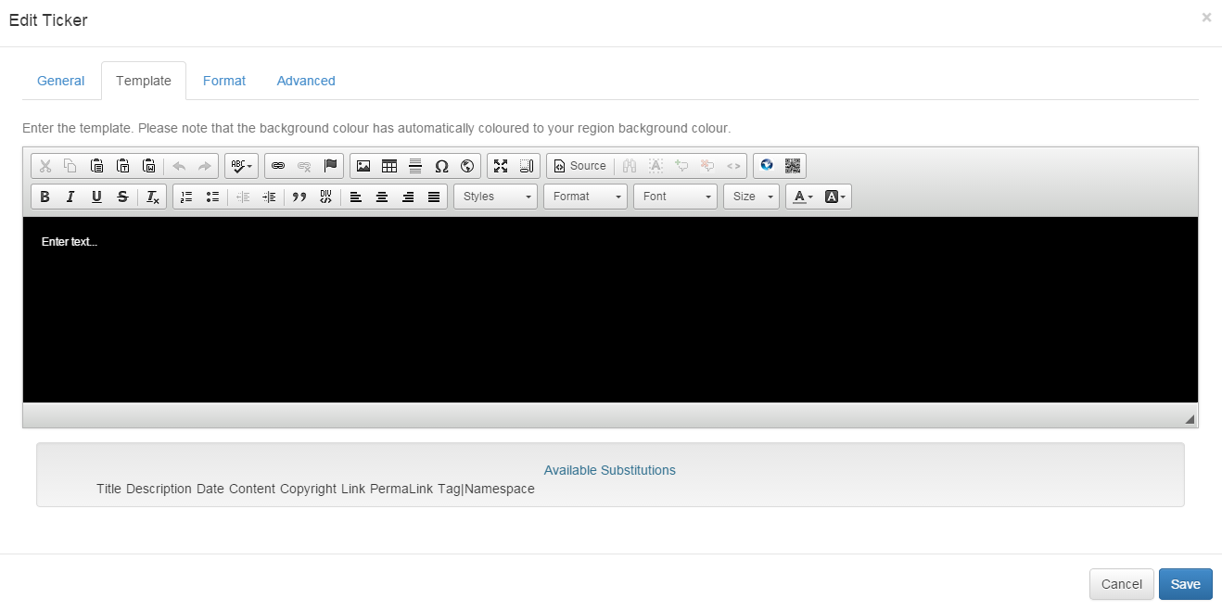The image size is (1222, 611).
Task: Maximize the editor with the fullscreen icon
Action: pos(501,166)
